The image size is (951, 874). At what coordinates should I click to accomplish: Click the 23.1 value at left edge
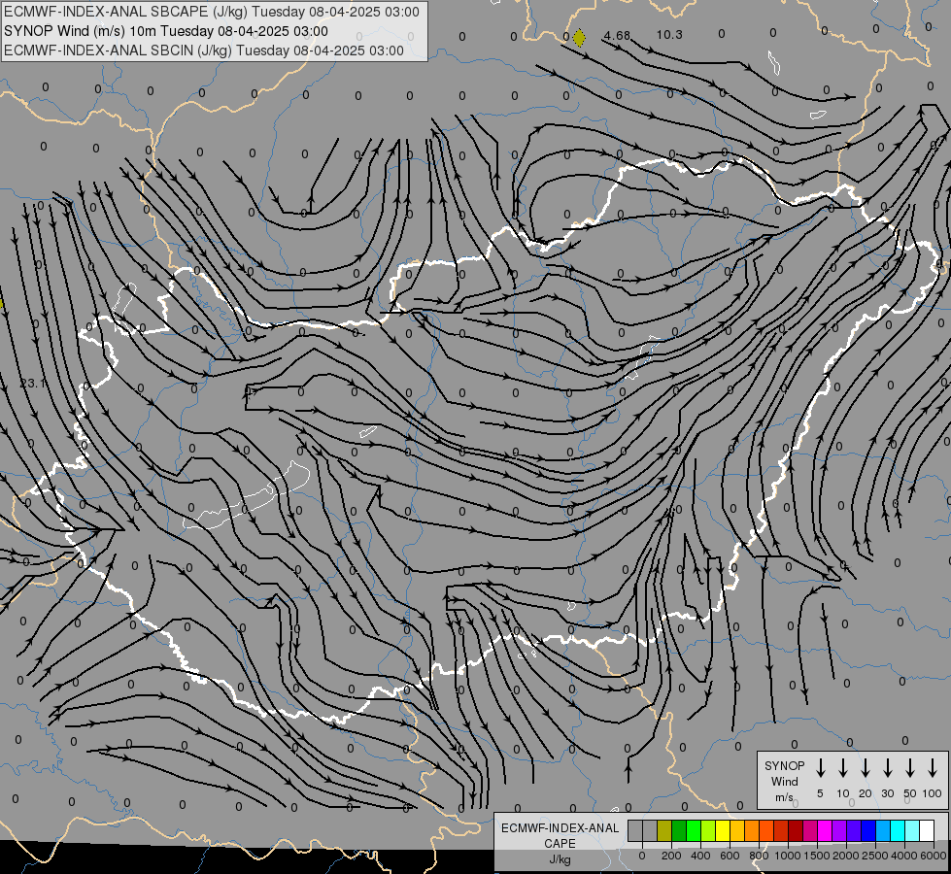[x=33, y=384]
